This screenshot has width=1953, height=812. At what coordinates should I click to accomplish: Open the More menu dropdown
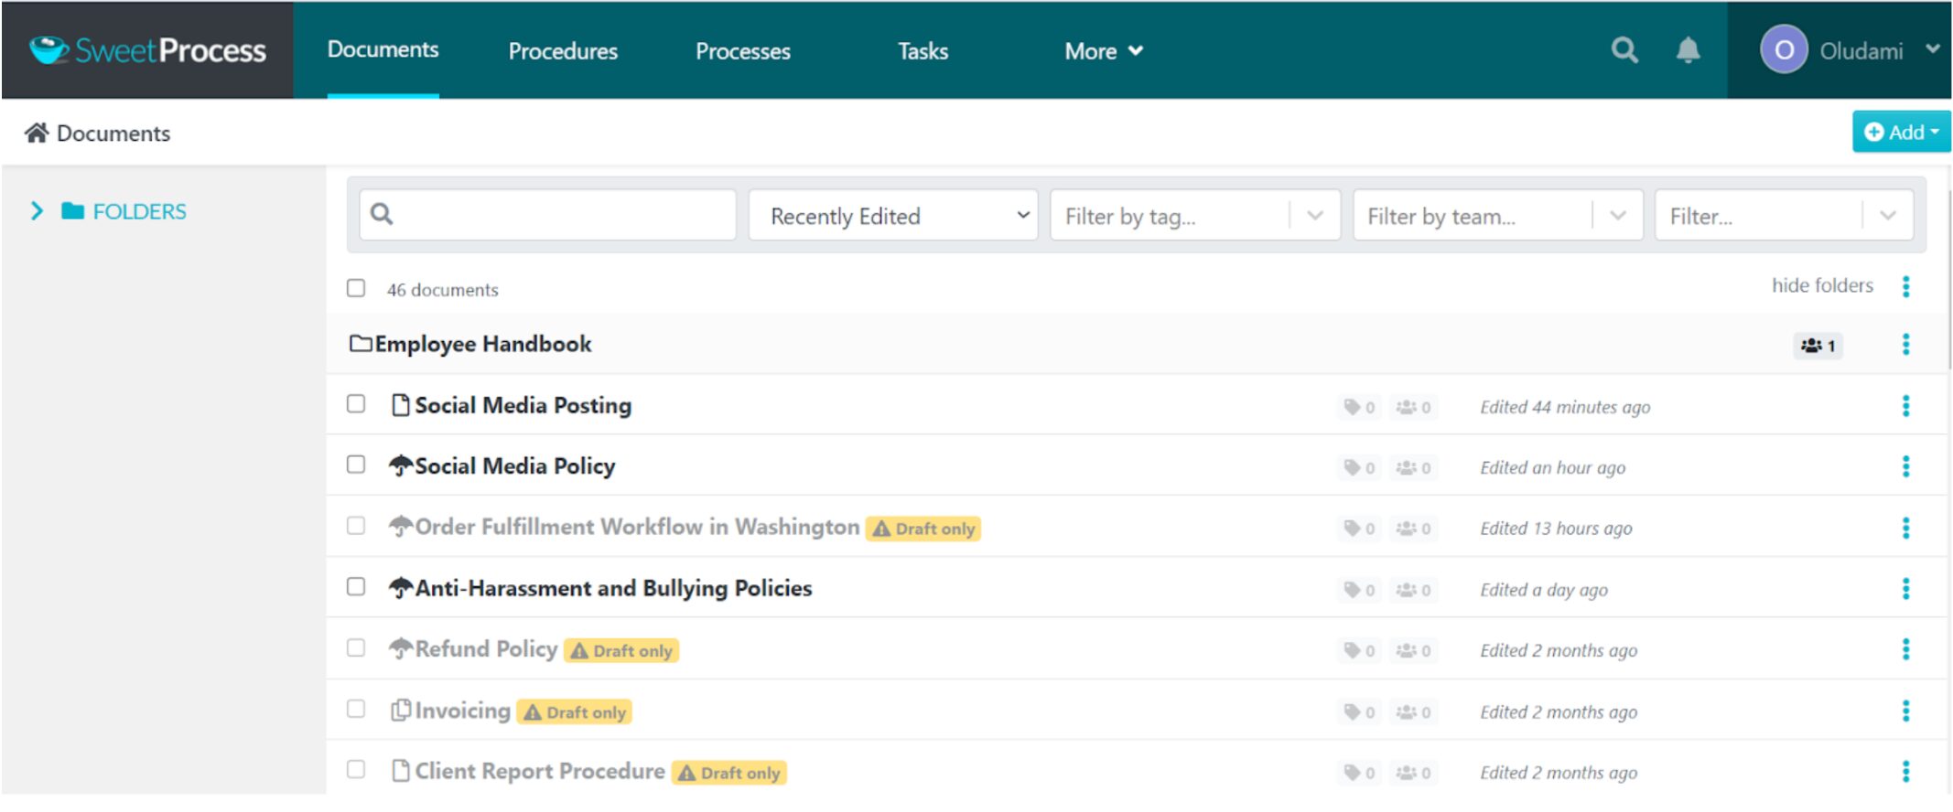(x=1104, y=51)
